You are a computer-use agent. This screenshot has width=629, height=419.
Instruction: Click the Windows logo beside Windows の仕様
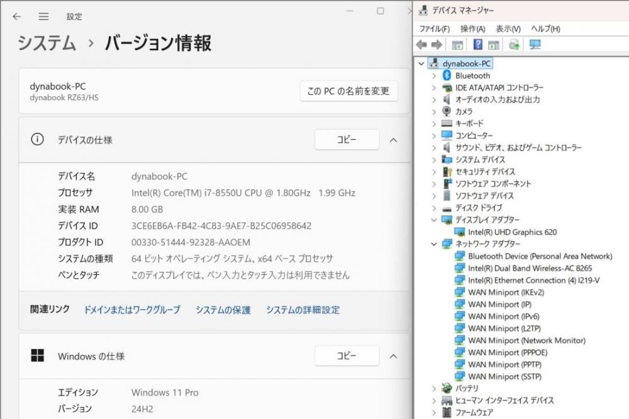(37, 355)
